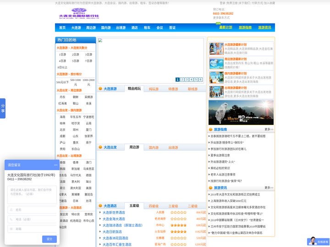This screenshot has height=247, width=330.
Task: Open the 大连金海大酒店 hotel link
Action: click(114, 219)
